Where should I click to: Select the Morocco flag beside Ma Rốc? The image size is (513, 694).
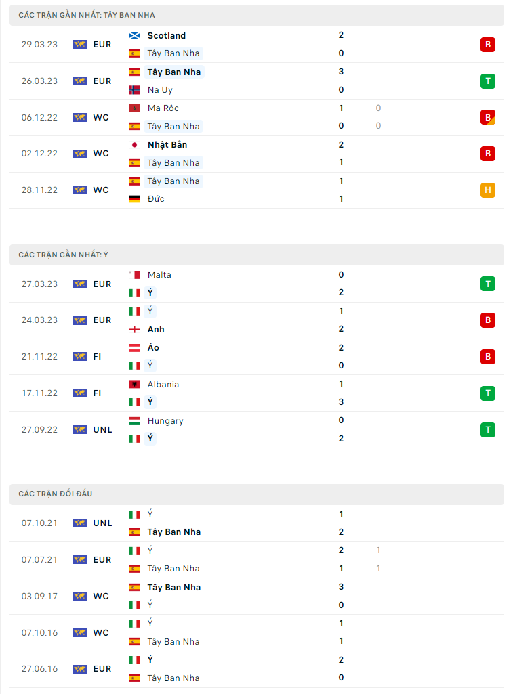[x=134, y=108]
